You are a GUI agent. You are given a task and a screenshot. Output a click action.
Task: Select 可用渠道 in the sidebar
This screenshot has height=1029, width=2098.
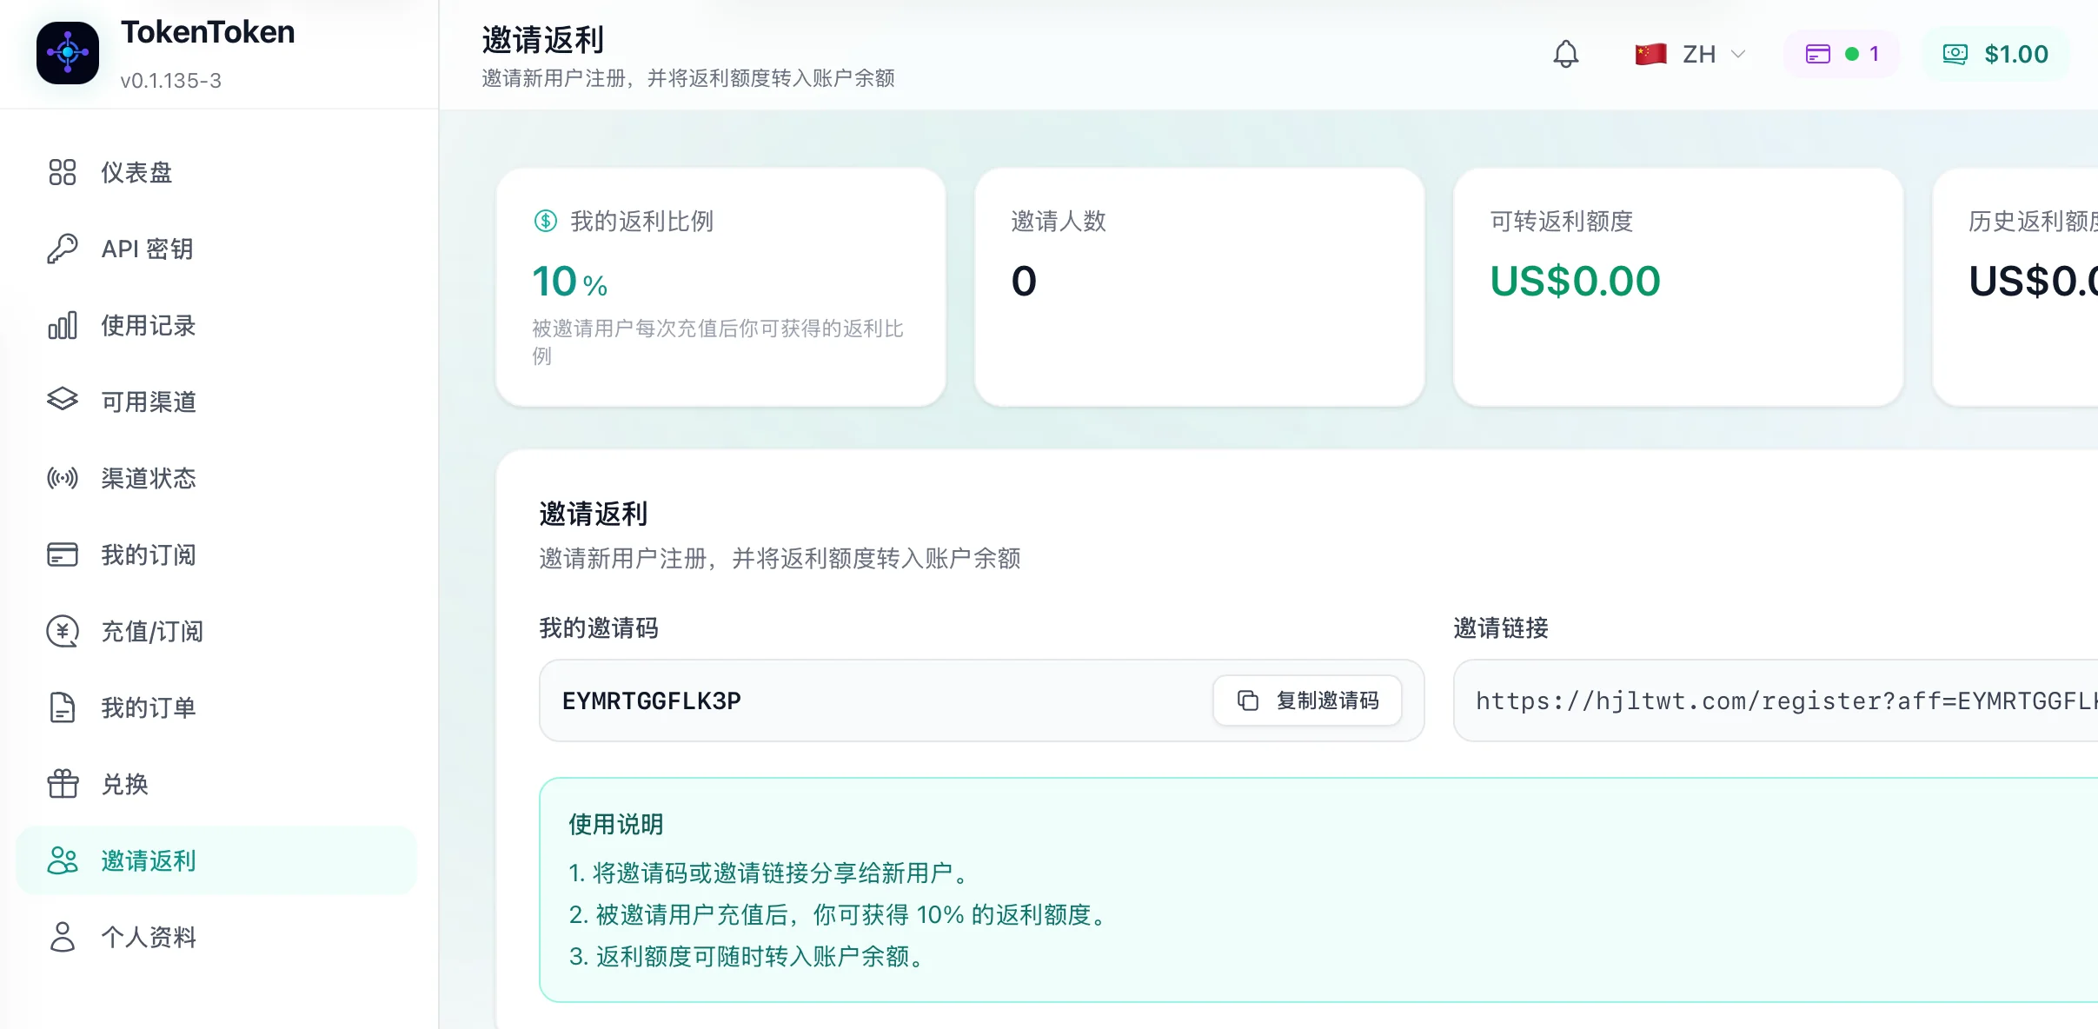(x=216, y=402)
